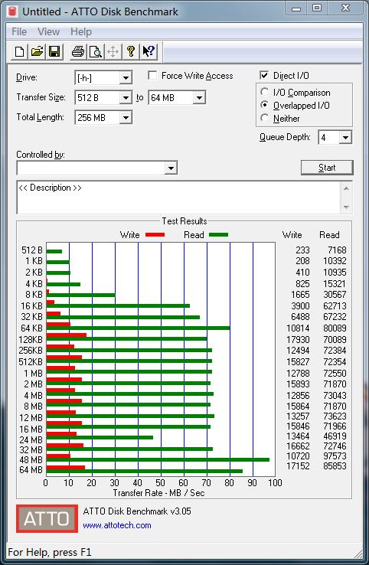The image size is (369, 565).
Task: Click 'Transfer Rate - MB / Sec' axis label
Action: [x=159, y=493]
